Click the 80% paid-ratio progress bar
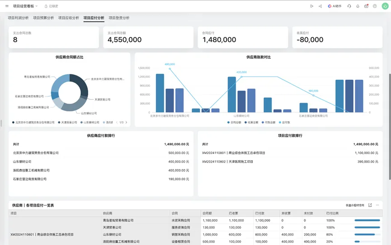 (x=367, y=235)
